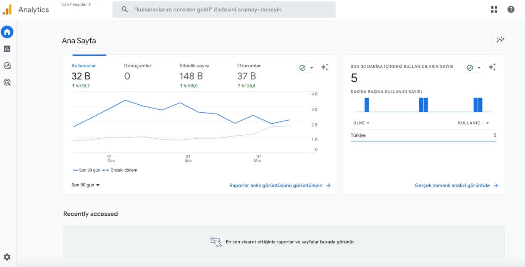This screenshot has height=267, width=525.
Task: Open the Home sidebar icon
Action: 7,32
